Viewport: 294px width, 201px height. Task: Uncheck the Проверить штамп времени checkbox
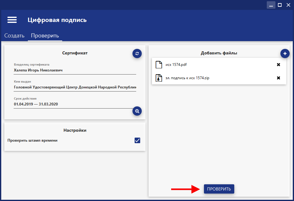[x=137, y=140]
